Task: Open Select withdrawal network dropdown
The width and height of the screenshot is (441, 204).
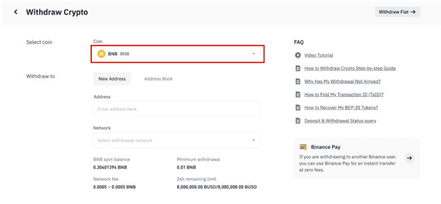Action: [x=177, y=140]
